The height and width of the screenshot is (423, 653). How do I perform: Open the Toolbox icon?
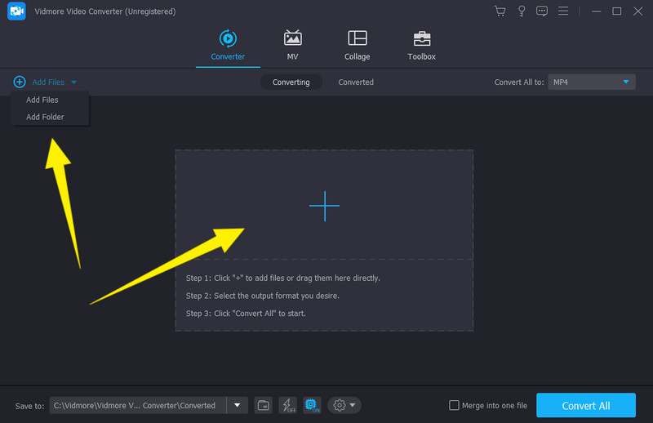coord(421,39)
